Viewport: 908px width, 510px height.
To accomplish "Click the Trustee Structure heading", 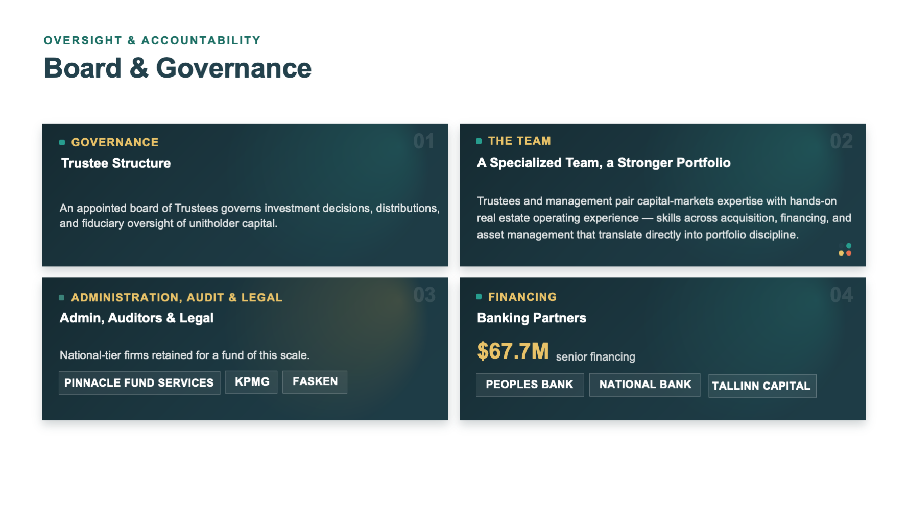I will click(116, 163).
